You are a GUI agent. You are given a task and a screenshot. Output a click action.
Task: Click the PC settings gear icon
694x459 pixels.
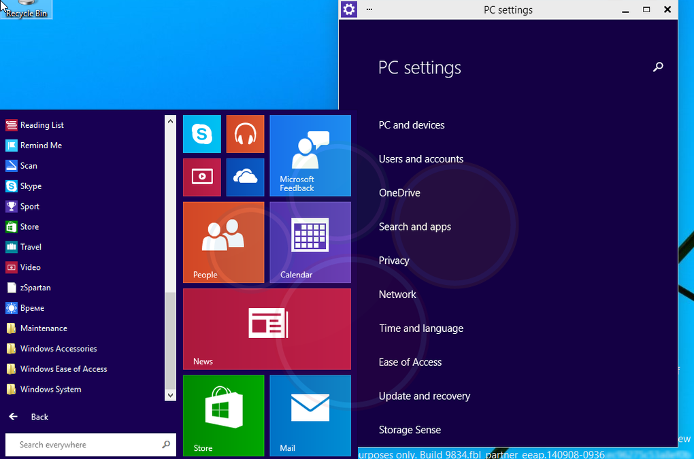point(349,10)
